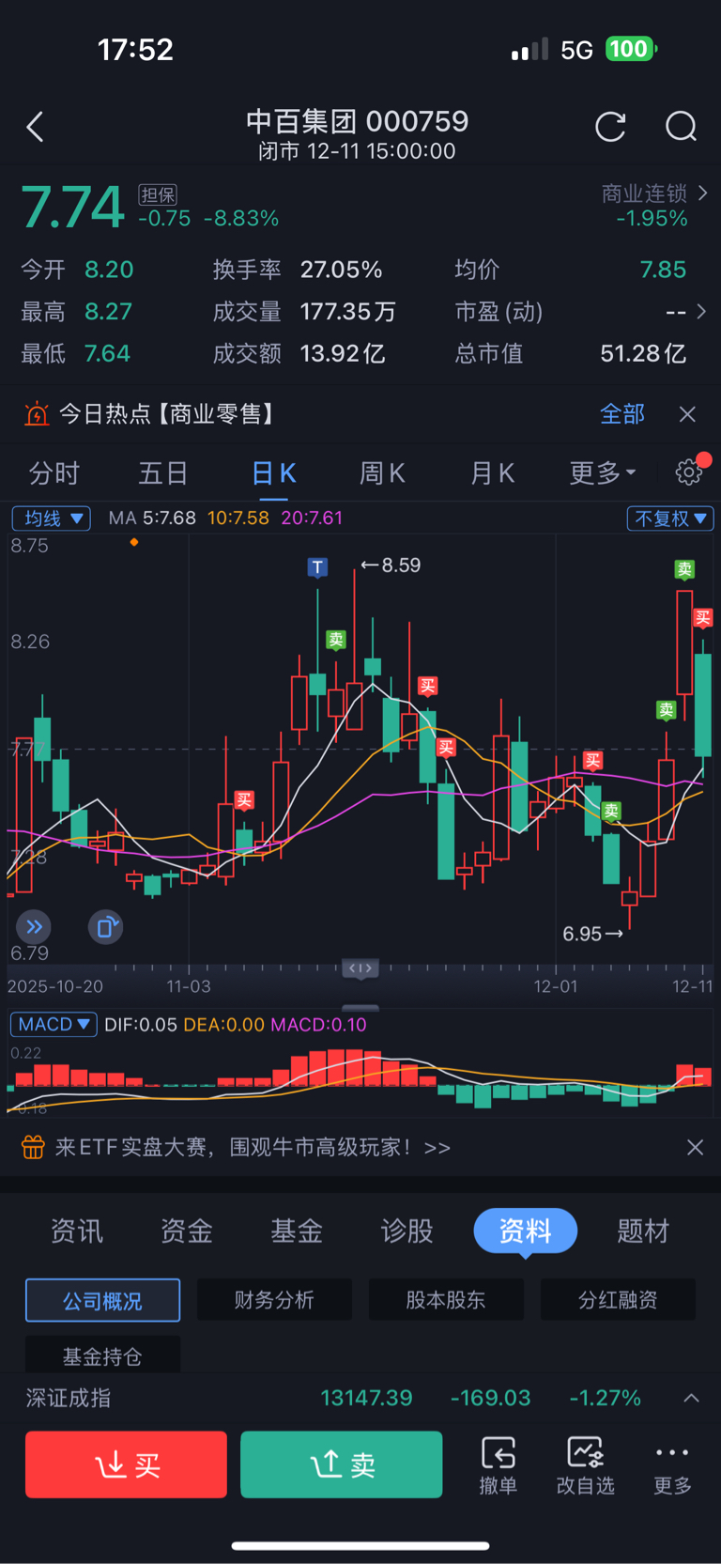Tap the blue T marker on chart
The height and width of the screenshot is (1564, 721).
point(317,567)
